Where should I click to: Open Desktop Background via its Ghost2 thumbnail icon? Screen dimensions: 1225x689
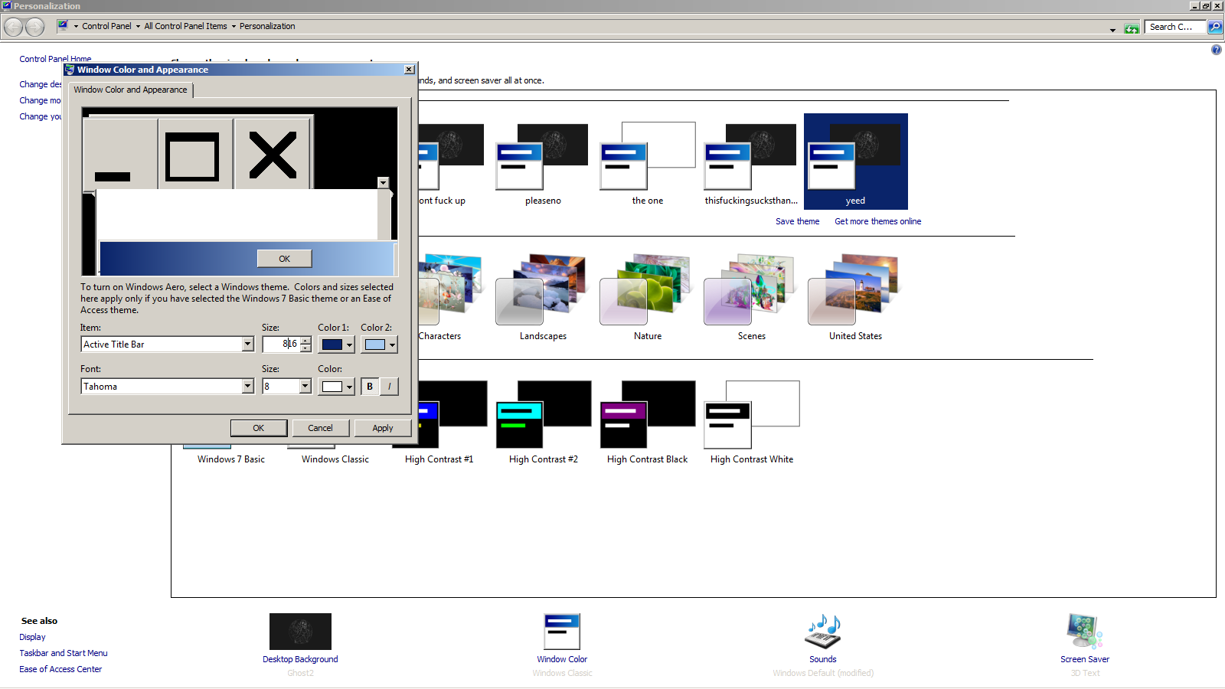pos(300,632)
